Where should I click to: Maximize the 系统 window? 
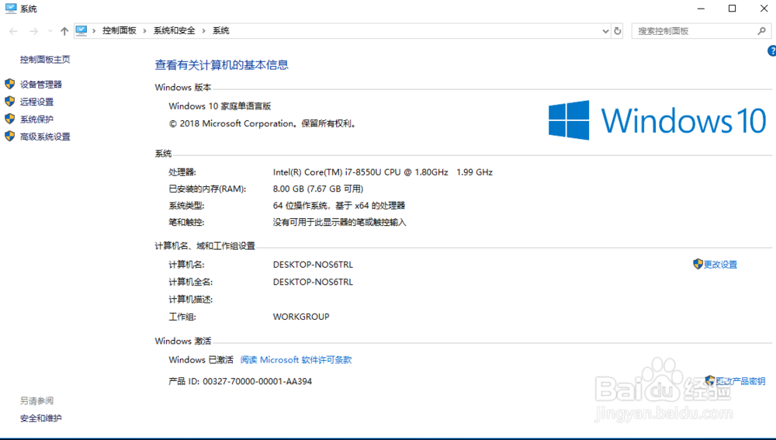732,9
